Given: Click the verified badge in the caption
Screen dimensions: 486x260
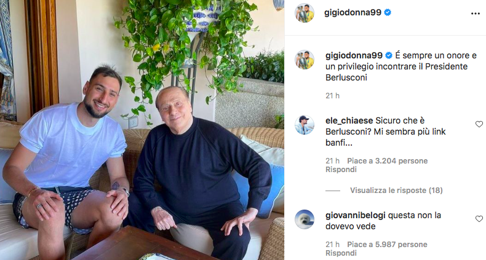Looking at the screenshot, I should click(x=389, y=55).
